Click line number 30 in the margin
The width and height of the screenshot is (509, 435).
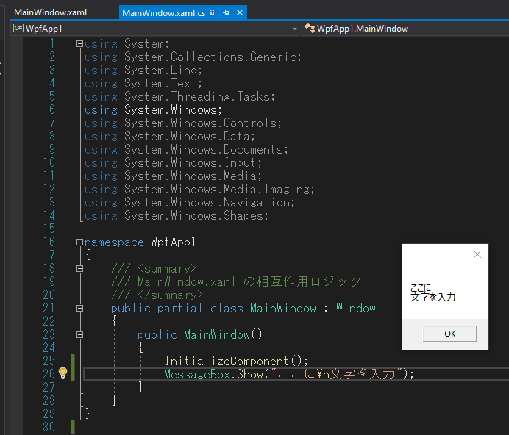click(49, 427)
